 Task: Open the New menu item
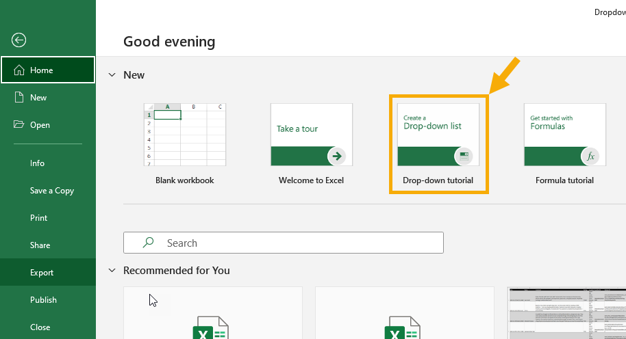click(48, 98)
